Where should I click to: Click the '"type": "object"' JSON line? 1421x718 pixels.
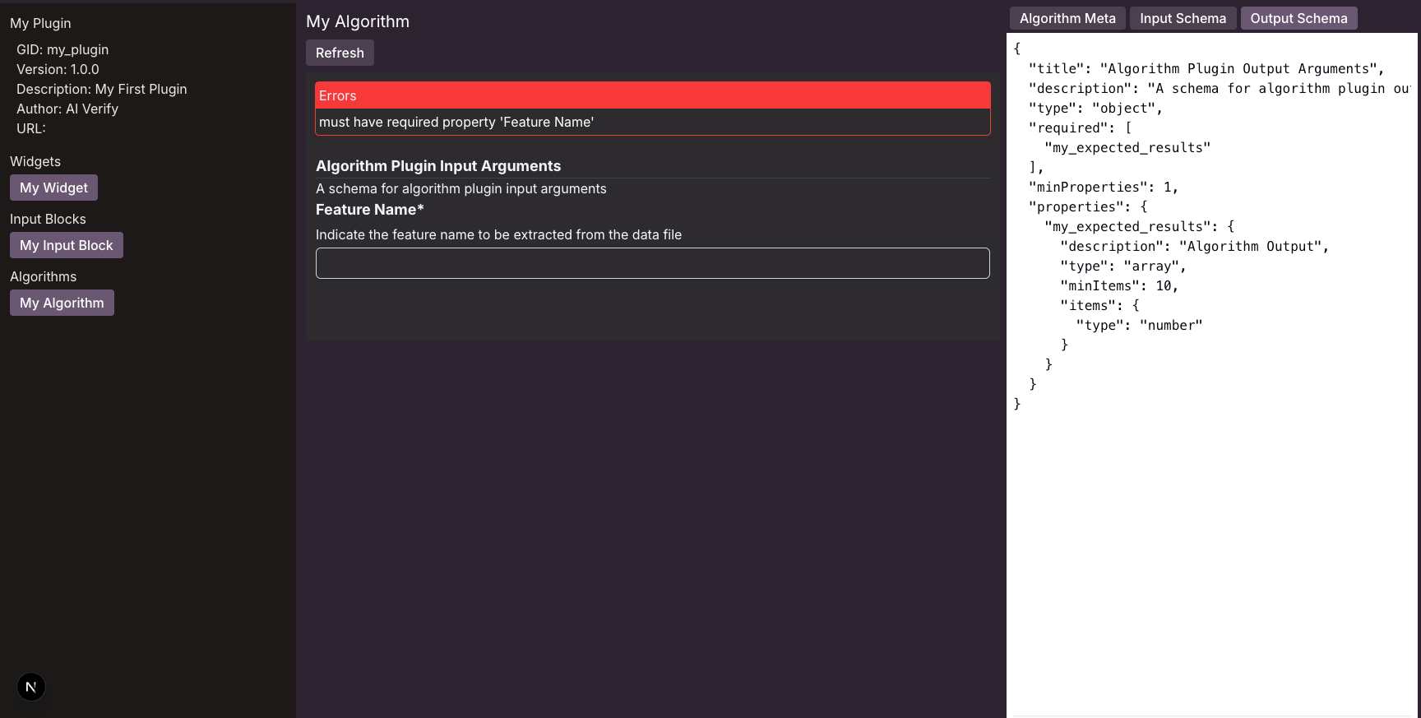click(1096, 108)
